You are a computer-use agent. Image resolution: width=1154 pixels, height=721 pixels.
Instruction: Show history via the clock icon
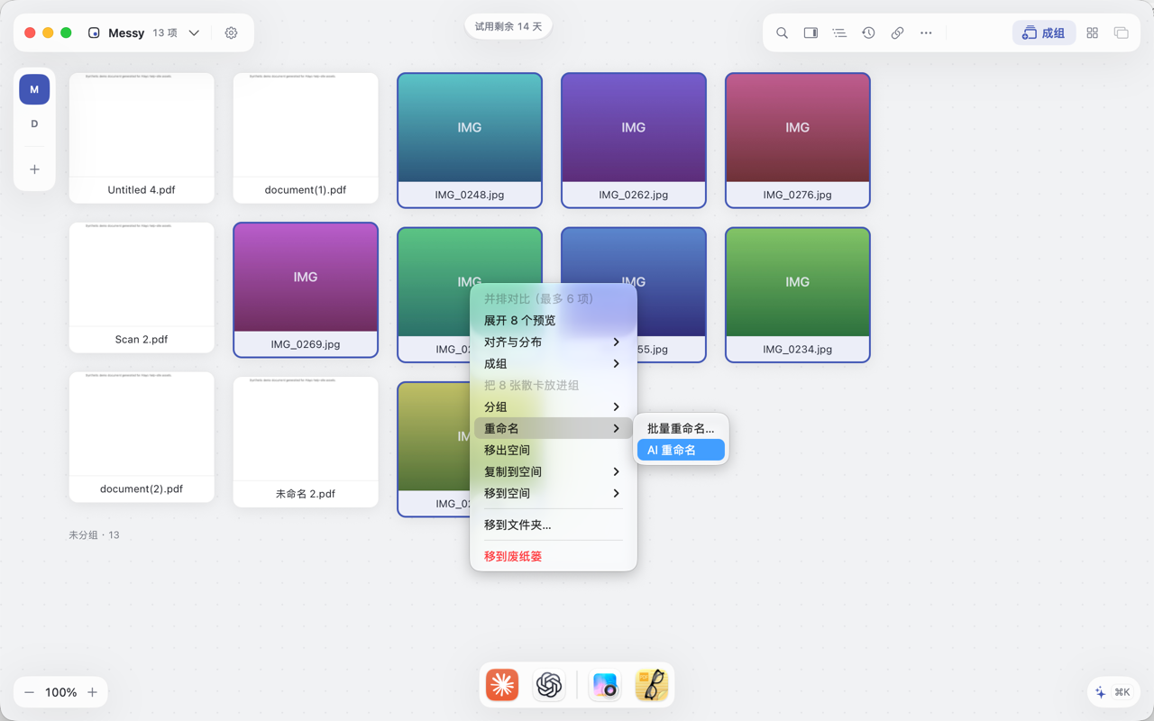click(868, 33)
